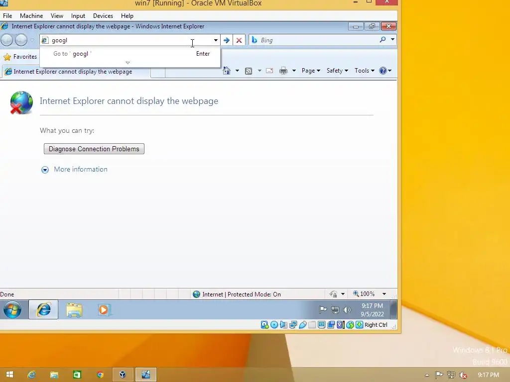Select the 'Internet Explorer cannot display' tab
This screenshot has height=382, width=510.
[76, 72]
